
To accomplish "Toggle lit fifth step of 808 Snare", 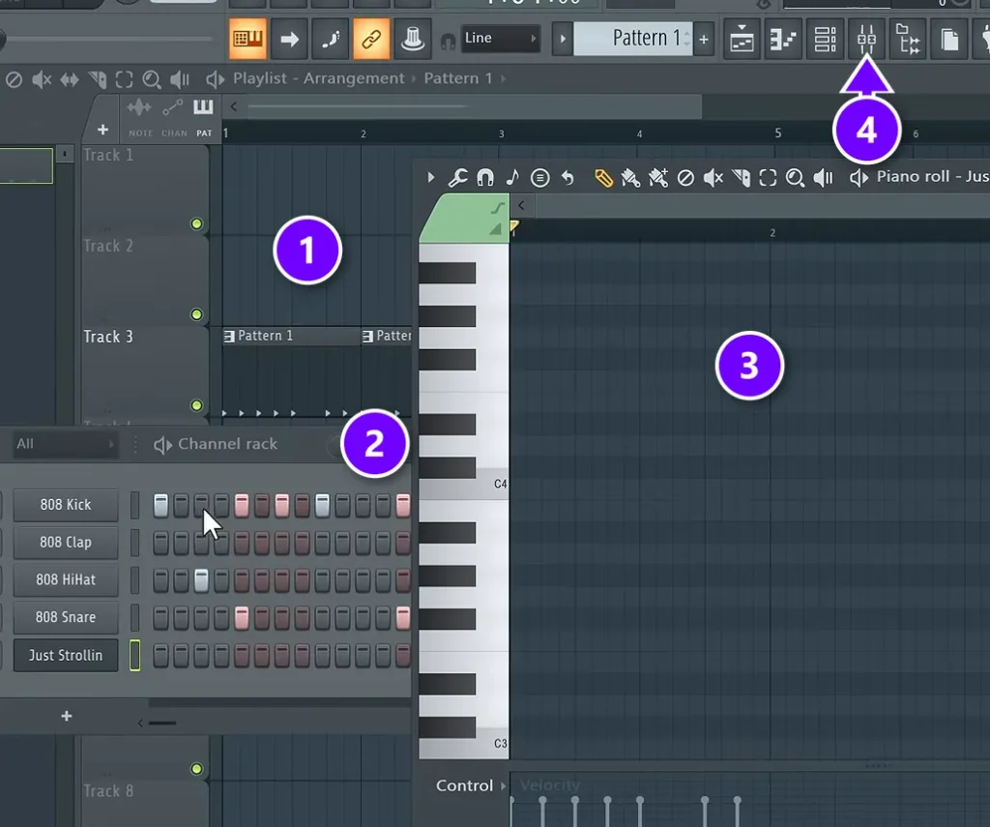I will tap(241, 617).
